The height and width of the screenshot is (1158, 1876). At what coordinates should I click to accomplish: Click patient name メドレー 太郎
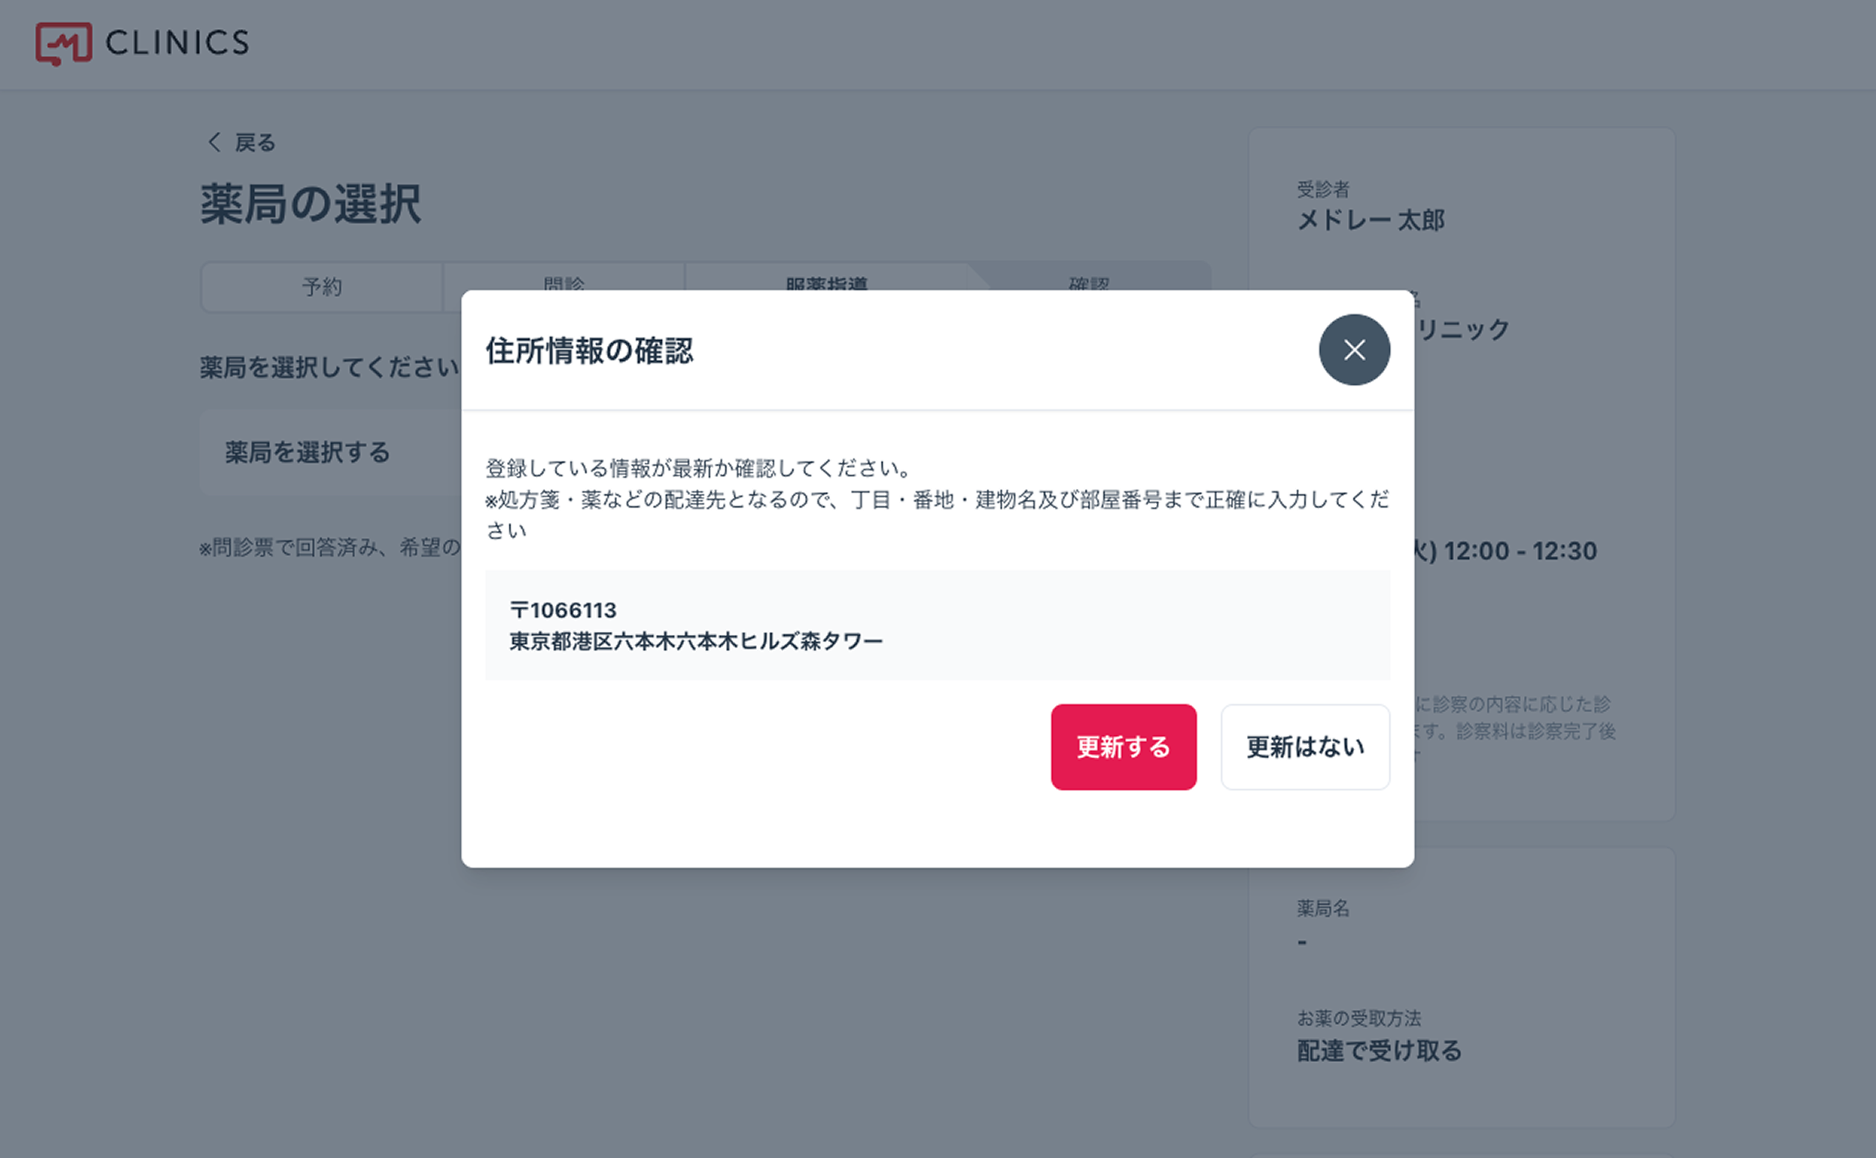pyautogui.click(x=1371, y=220)
